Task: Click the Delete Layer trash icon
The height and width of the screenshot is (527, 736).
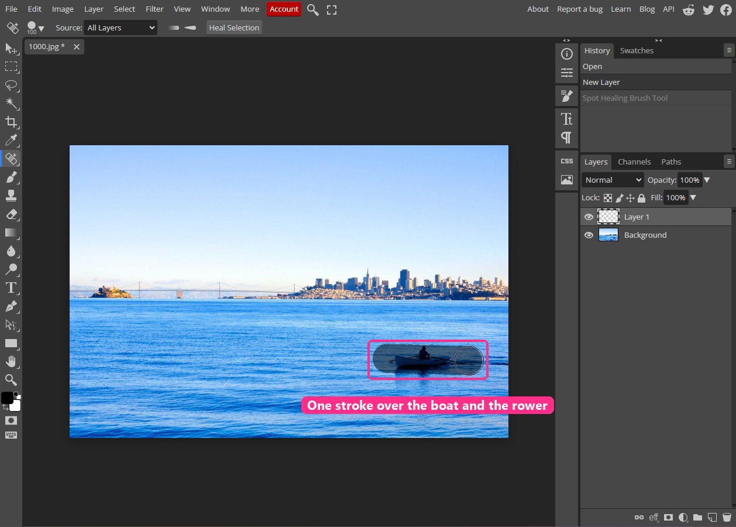Action: coord(727,517)
